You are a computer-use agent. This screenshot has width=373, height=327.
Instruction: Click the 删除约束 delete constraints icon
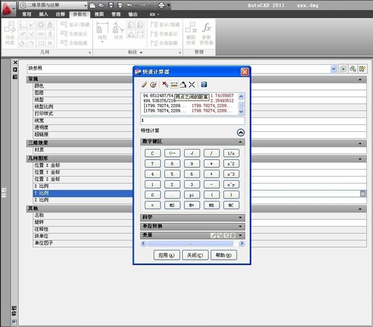[191, 33]
